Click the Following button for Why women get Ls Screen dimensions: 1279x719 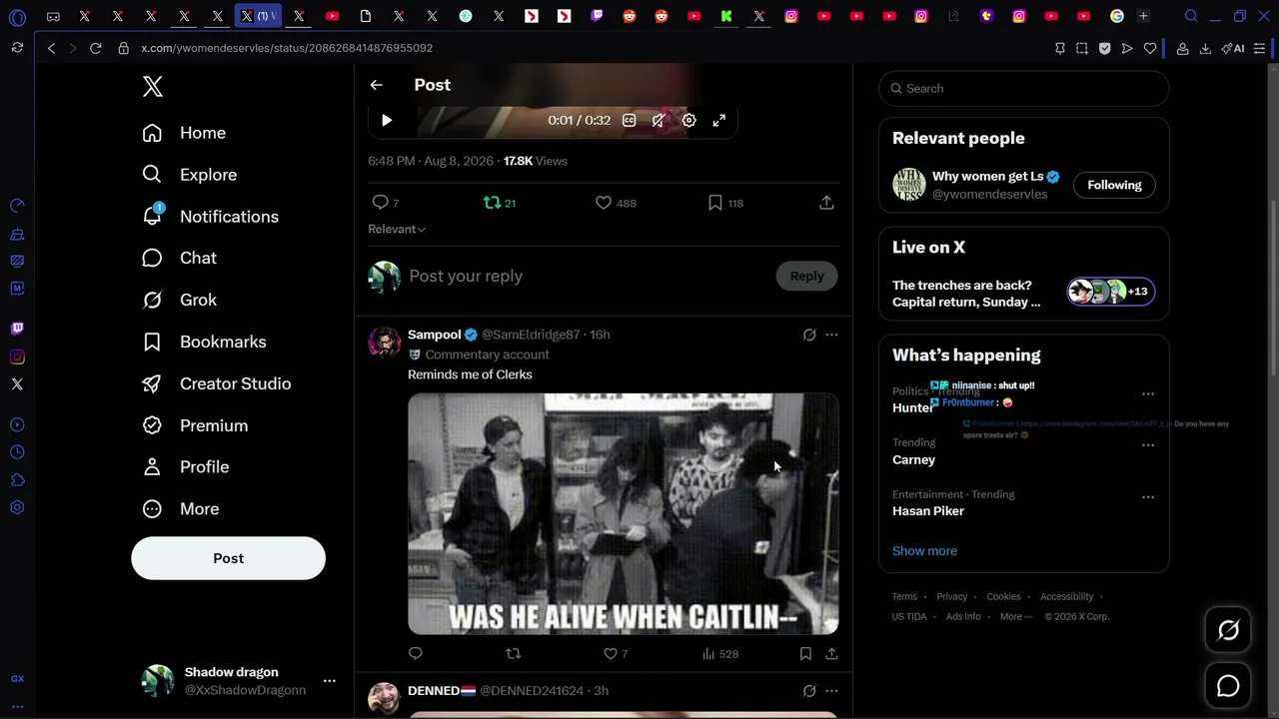1114,185
